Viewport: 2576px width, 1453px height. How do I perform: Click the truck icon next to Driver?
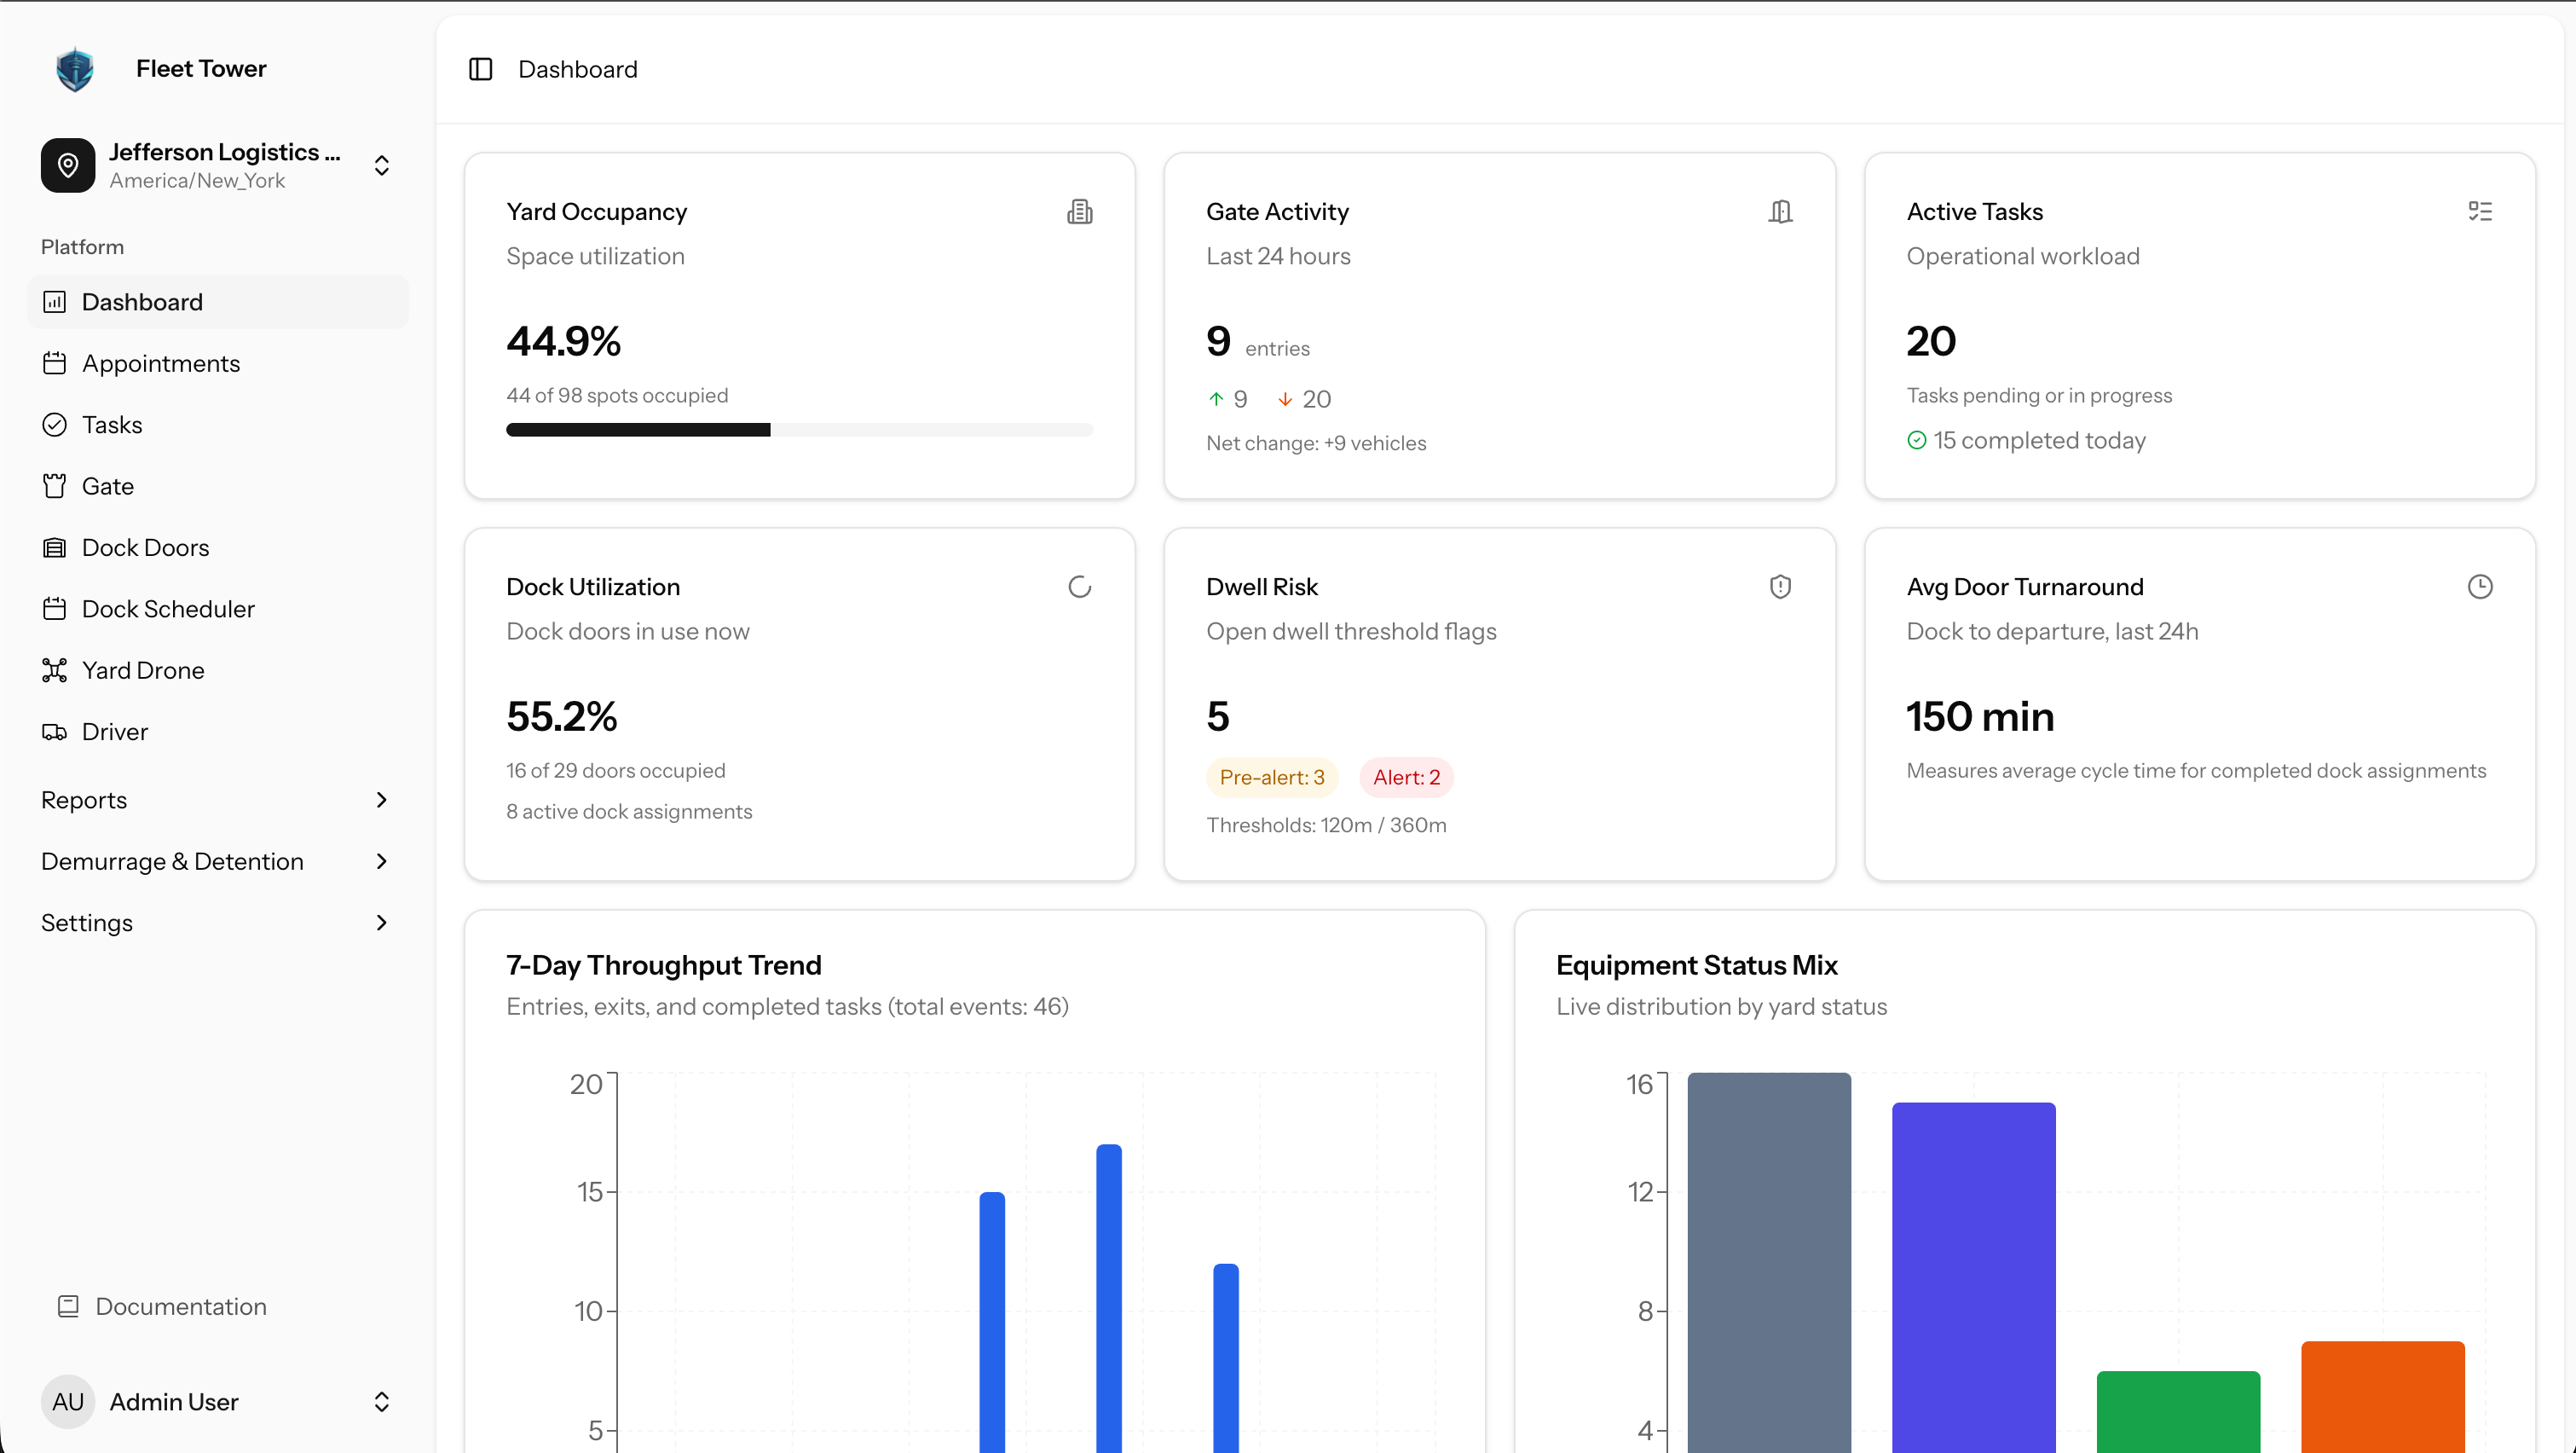pyautogui.click(x=55, y=731)
